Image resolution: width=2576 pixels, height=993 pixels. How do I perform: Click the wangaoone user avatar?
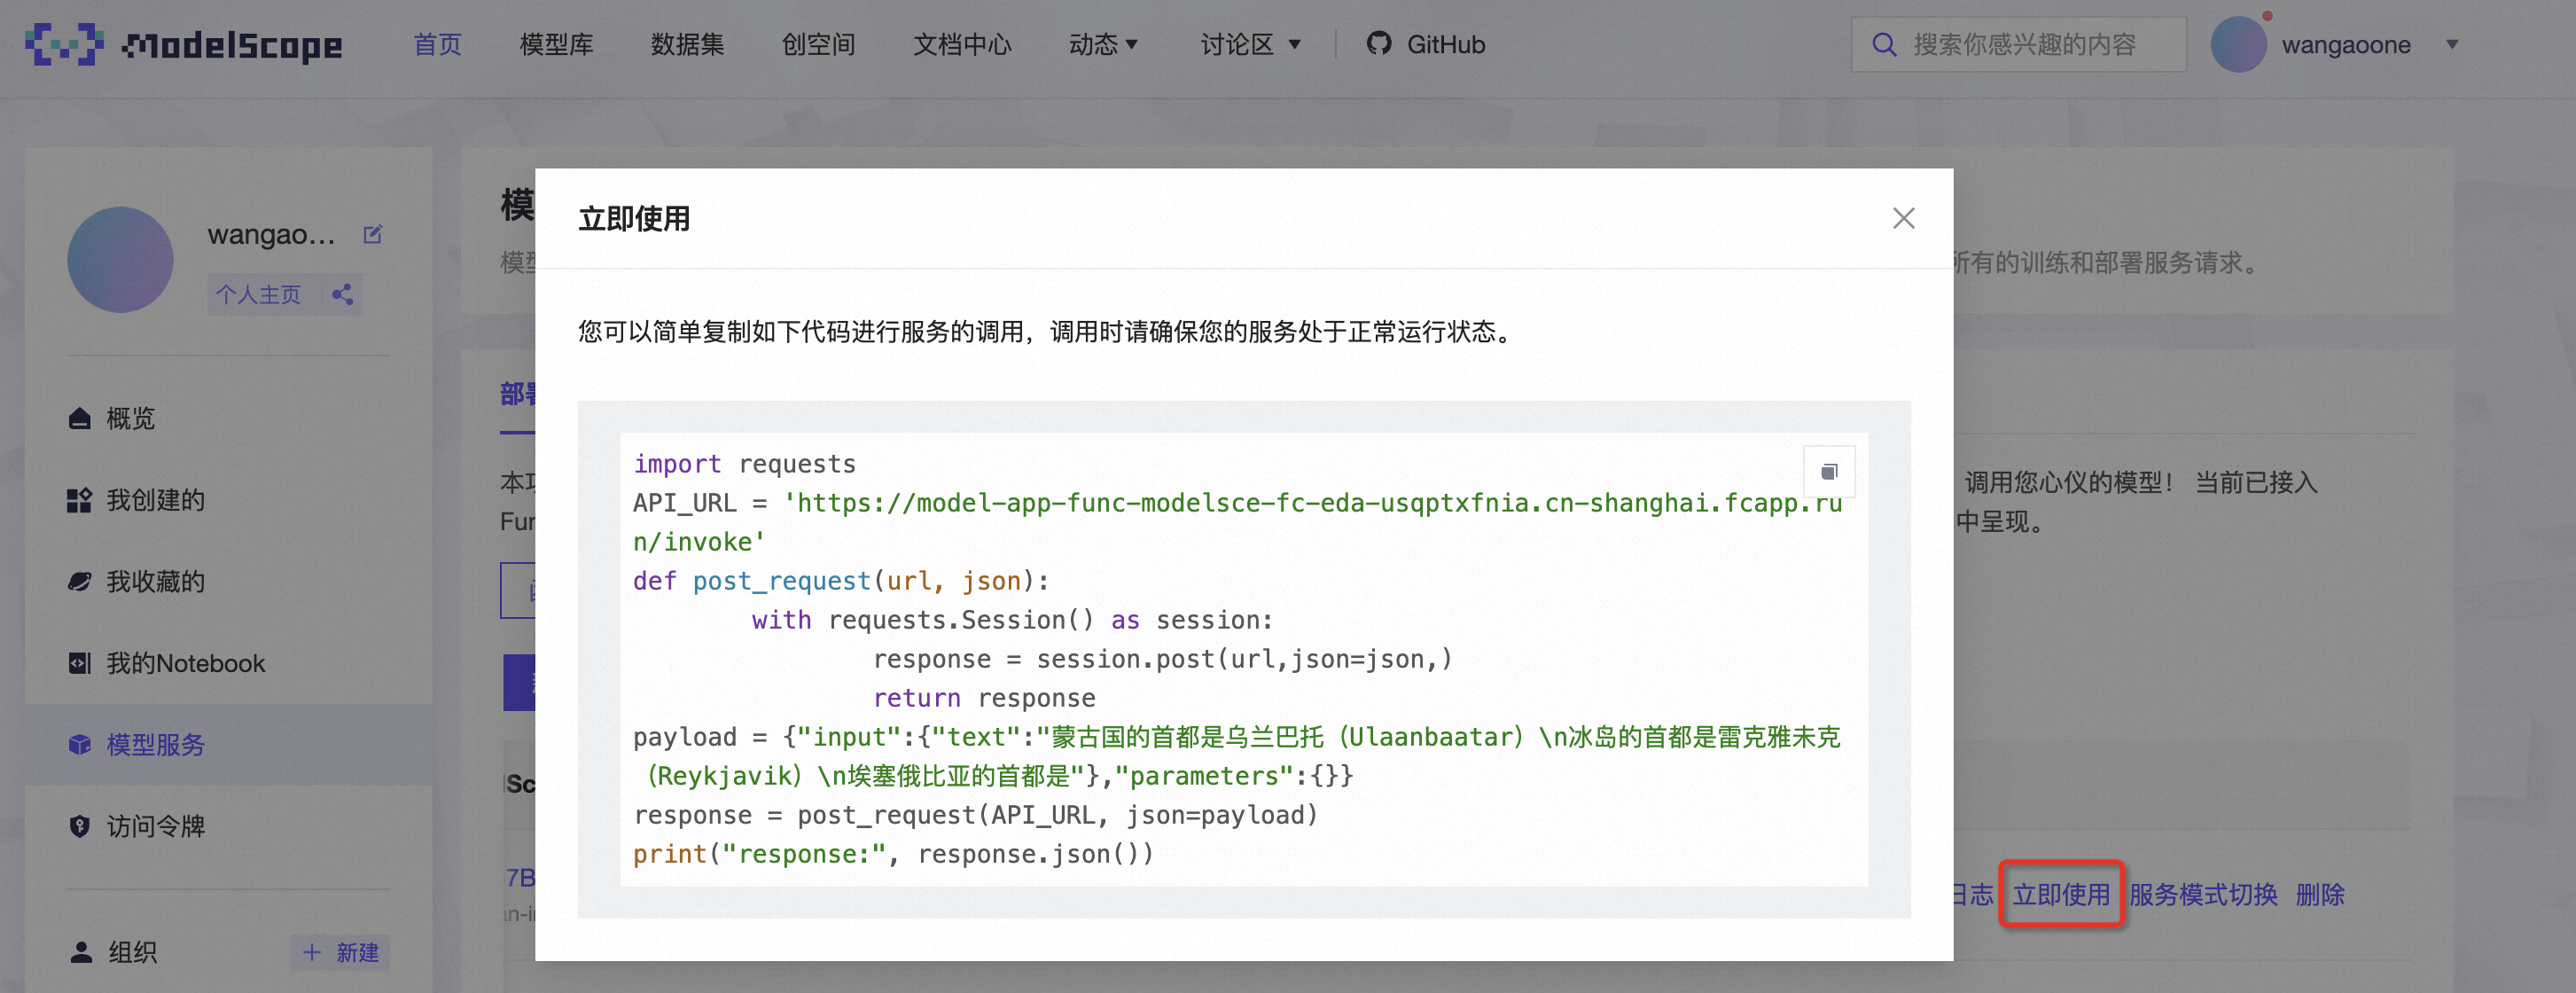pos(2238,44)
